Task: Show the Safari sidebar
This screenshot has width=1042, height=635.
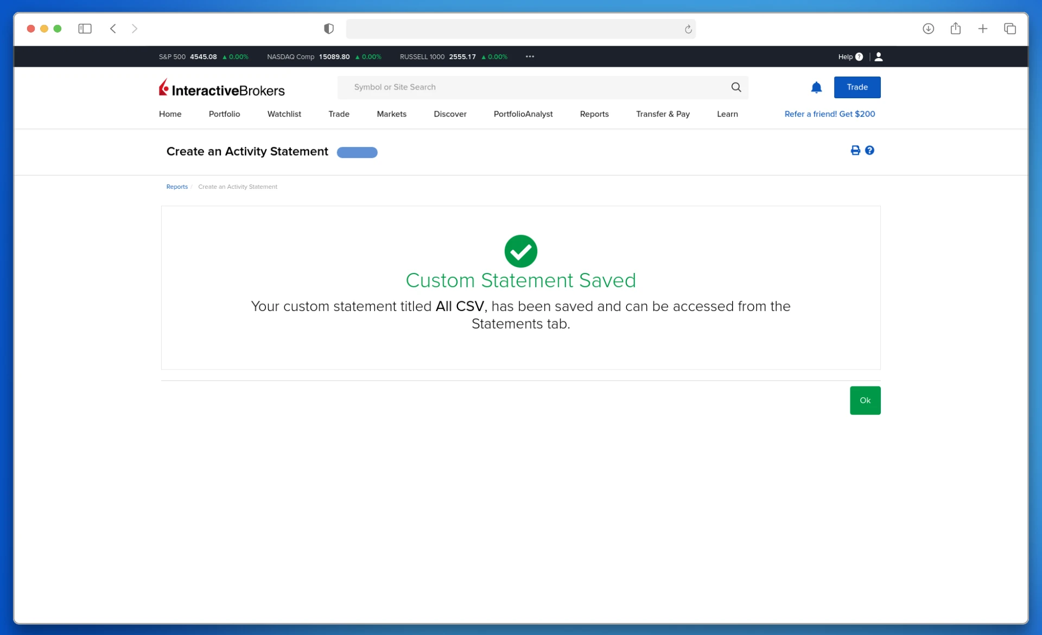Action: [x=85, y=29]
